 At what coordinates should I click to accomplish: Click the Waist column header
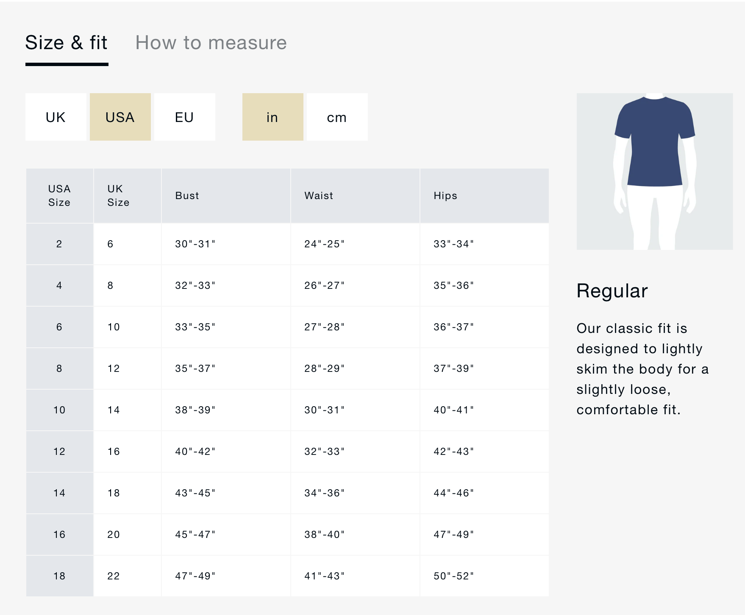click(319, 196)
